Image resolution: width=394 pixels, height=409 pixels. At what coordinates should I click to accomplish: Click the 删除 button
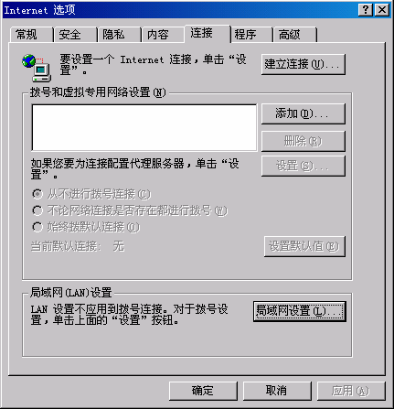pyautogui.click(x=303, y=141)
